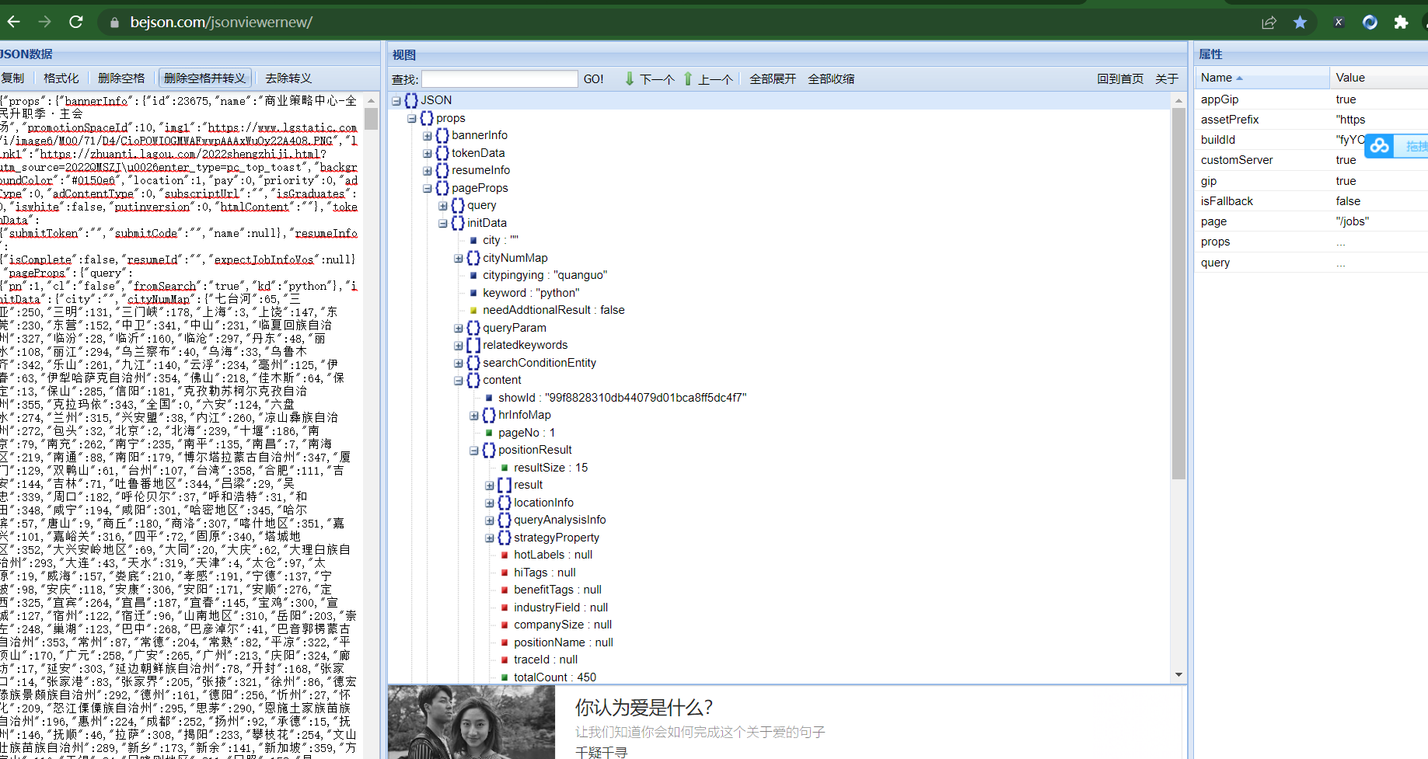This screenshot has width=1428, height=759.
Task: Click the JSON text panel scrollbar
Action: (371, 118)
